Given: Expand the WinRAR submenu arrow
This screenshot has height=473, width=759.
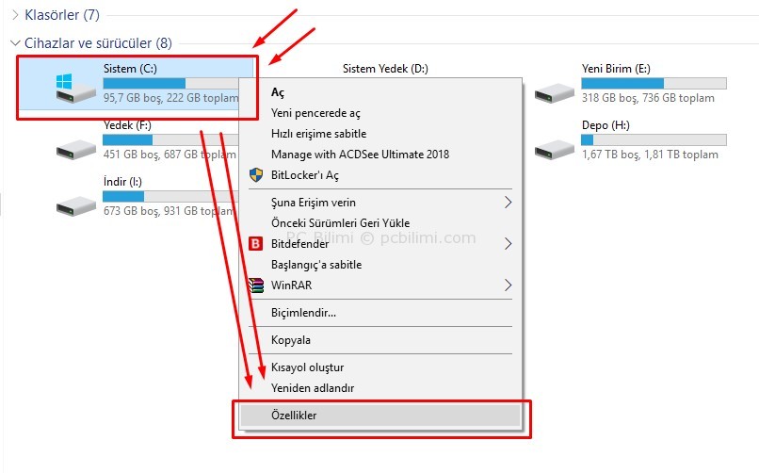Looking at the screenshot, I should (x=508, y=285).
